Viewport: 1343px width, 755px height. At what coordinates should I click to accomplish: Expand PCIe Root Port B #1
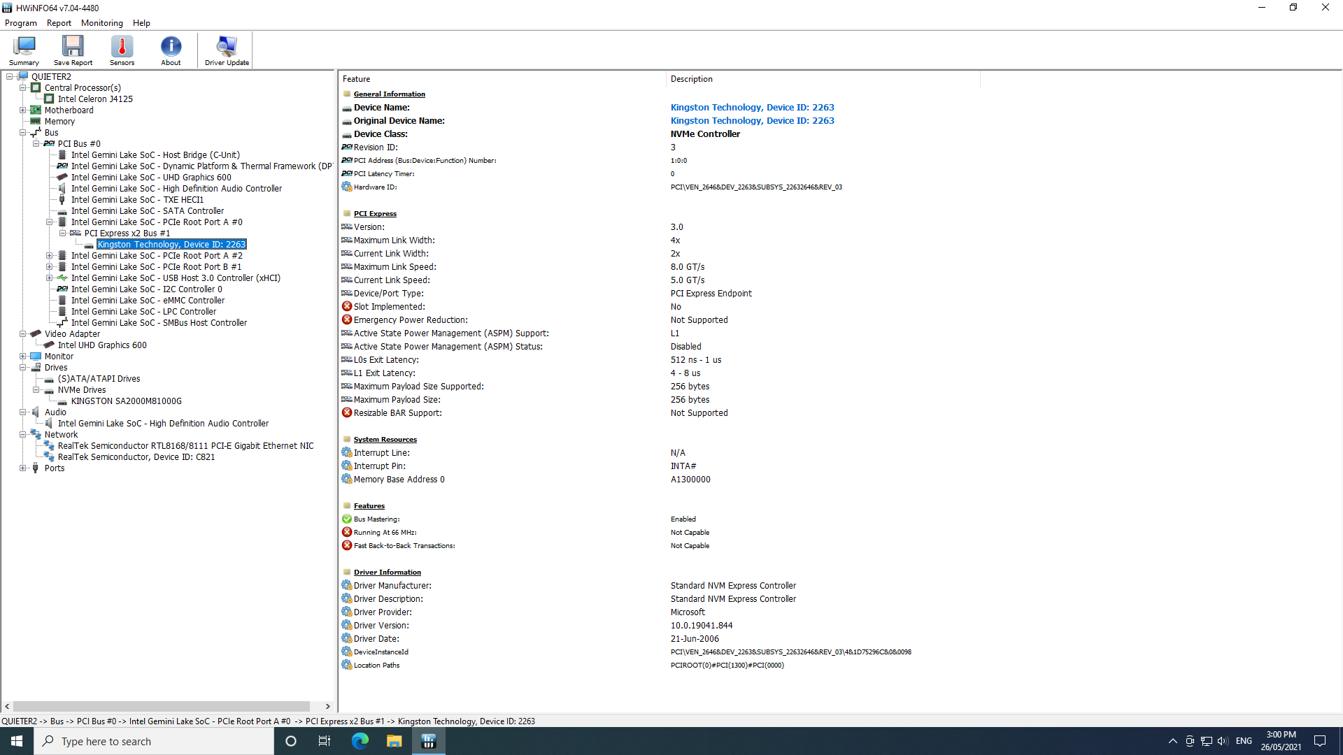click(x=50, y=267)
